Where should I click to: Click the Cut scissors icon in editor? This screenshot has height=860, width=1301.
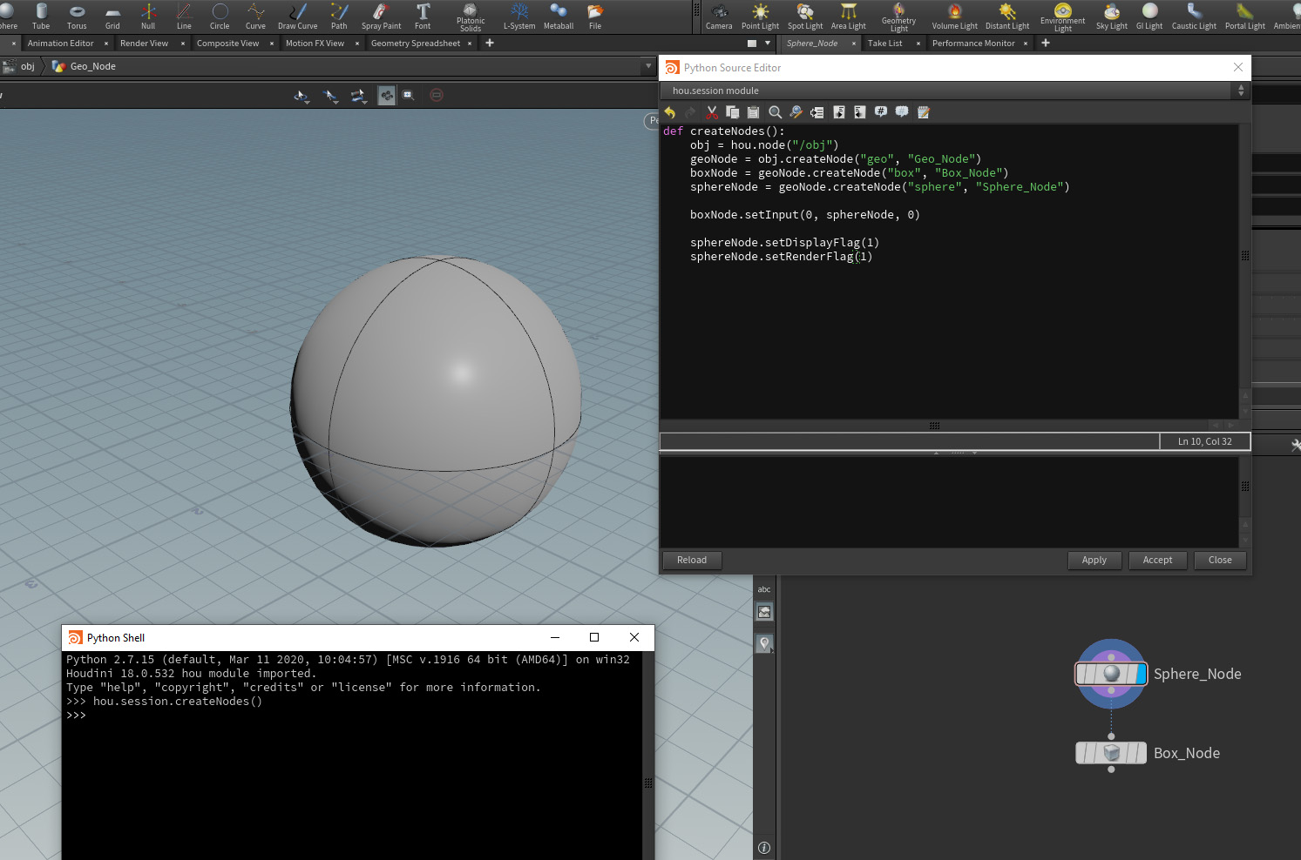pos(712,112)
